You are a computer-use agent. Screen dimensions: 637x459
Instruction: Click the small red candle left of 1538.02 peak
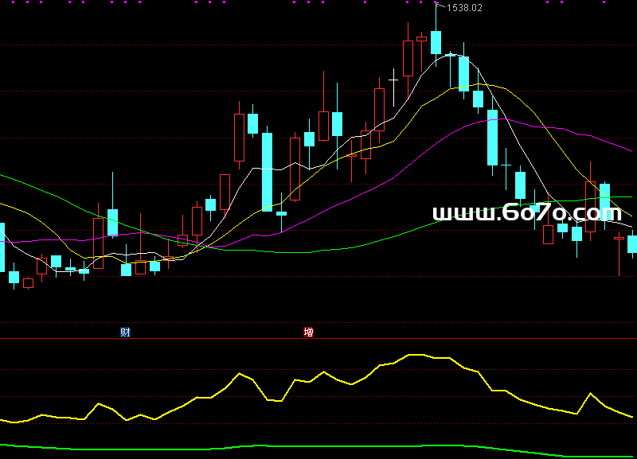pyautogui.click(x=421, y=38)
